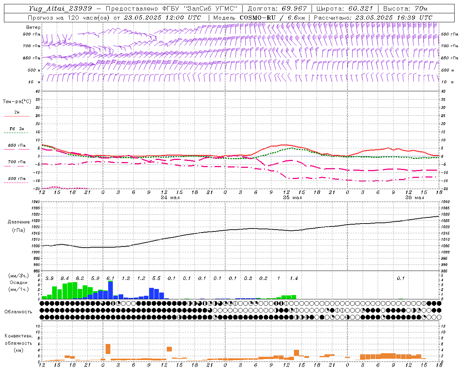The image size is (460, 368).
Task: Click the 'Тем-ра(°C)' temperature label
Action: click(17, 102)
